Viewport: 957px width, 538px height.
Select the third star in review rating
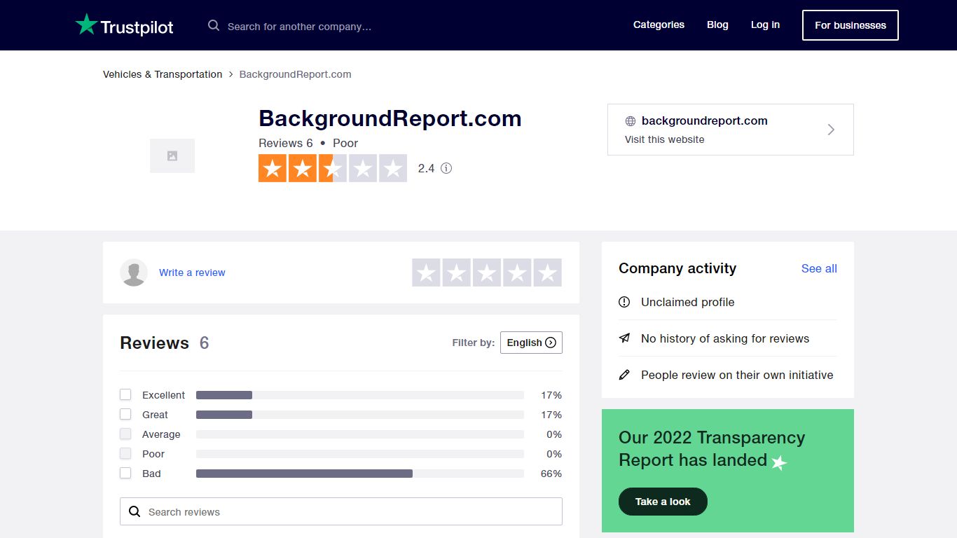click(487, 273)
